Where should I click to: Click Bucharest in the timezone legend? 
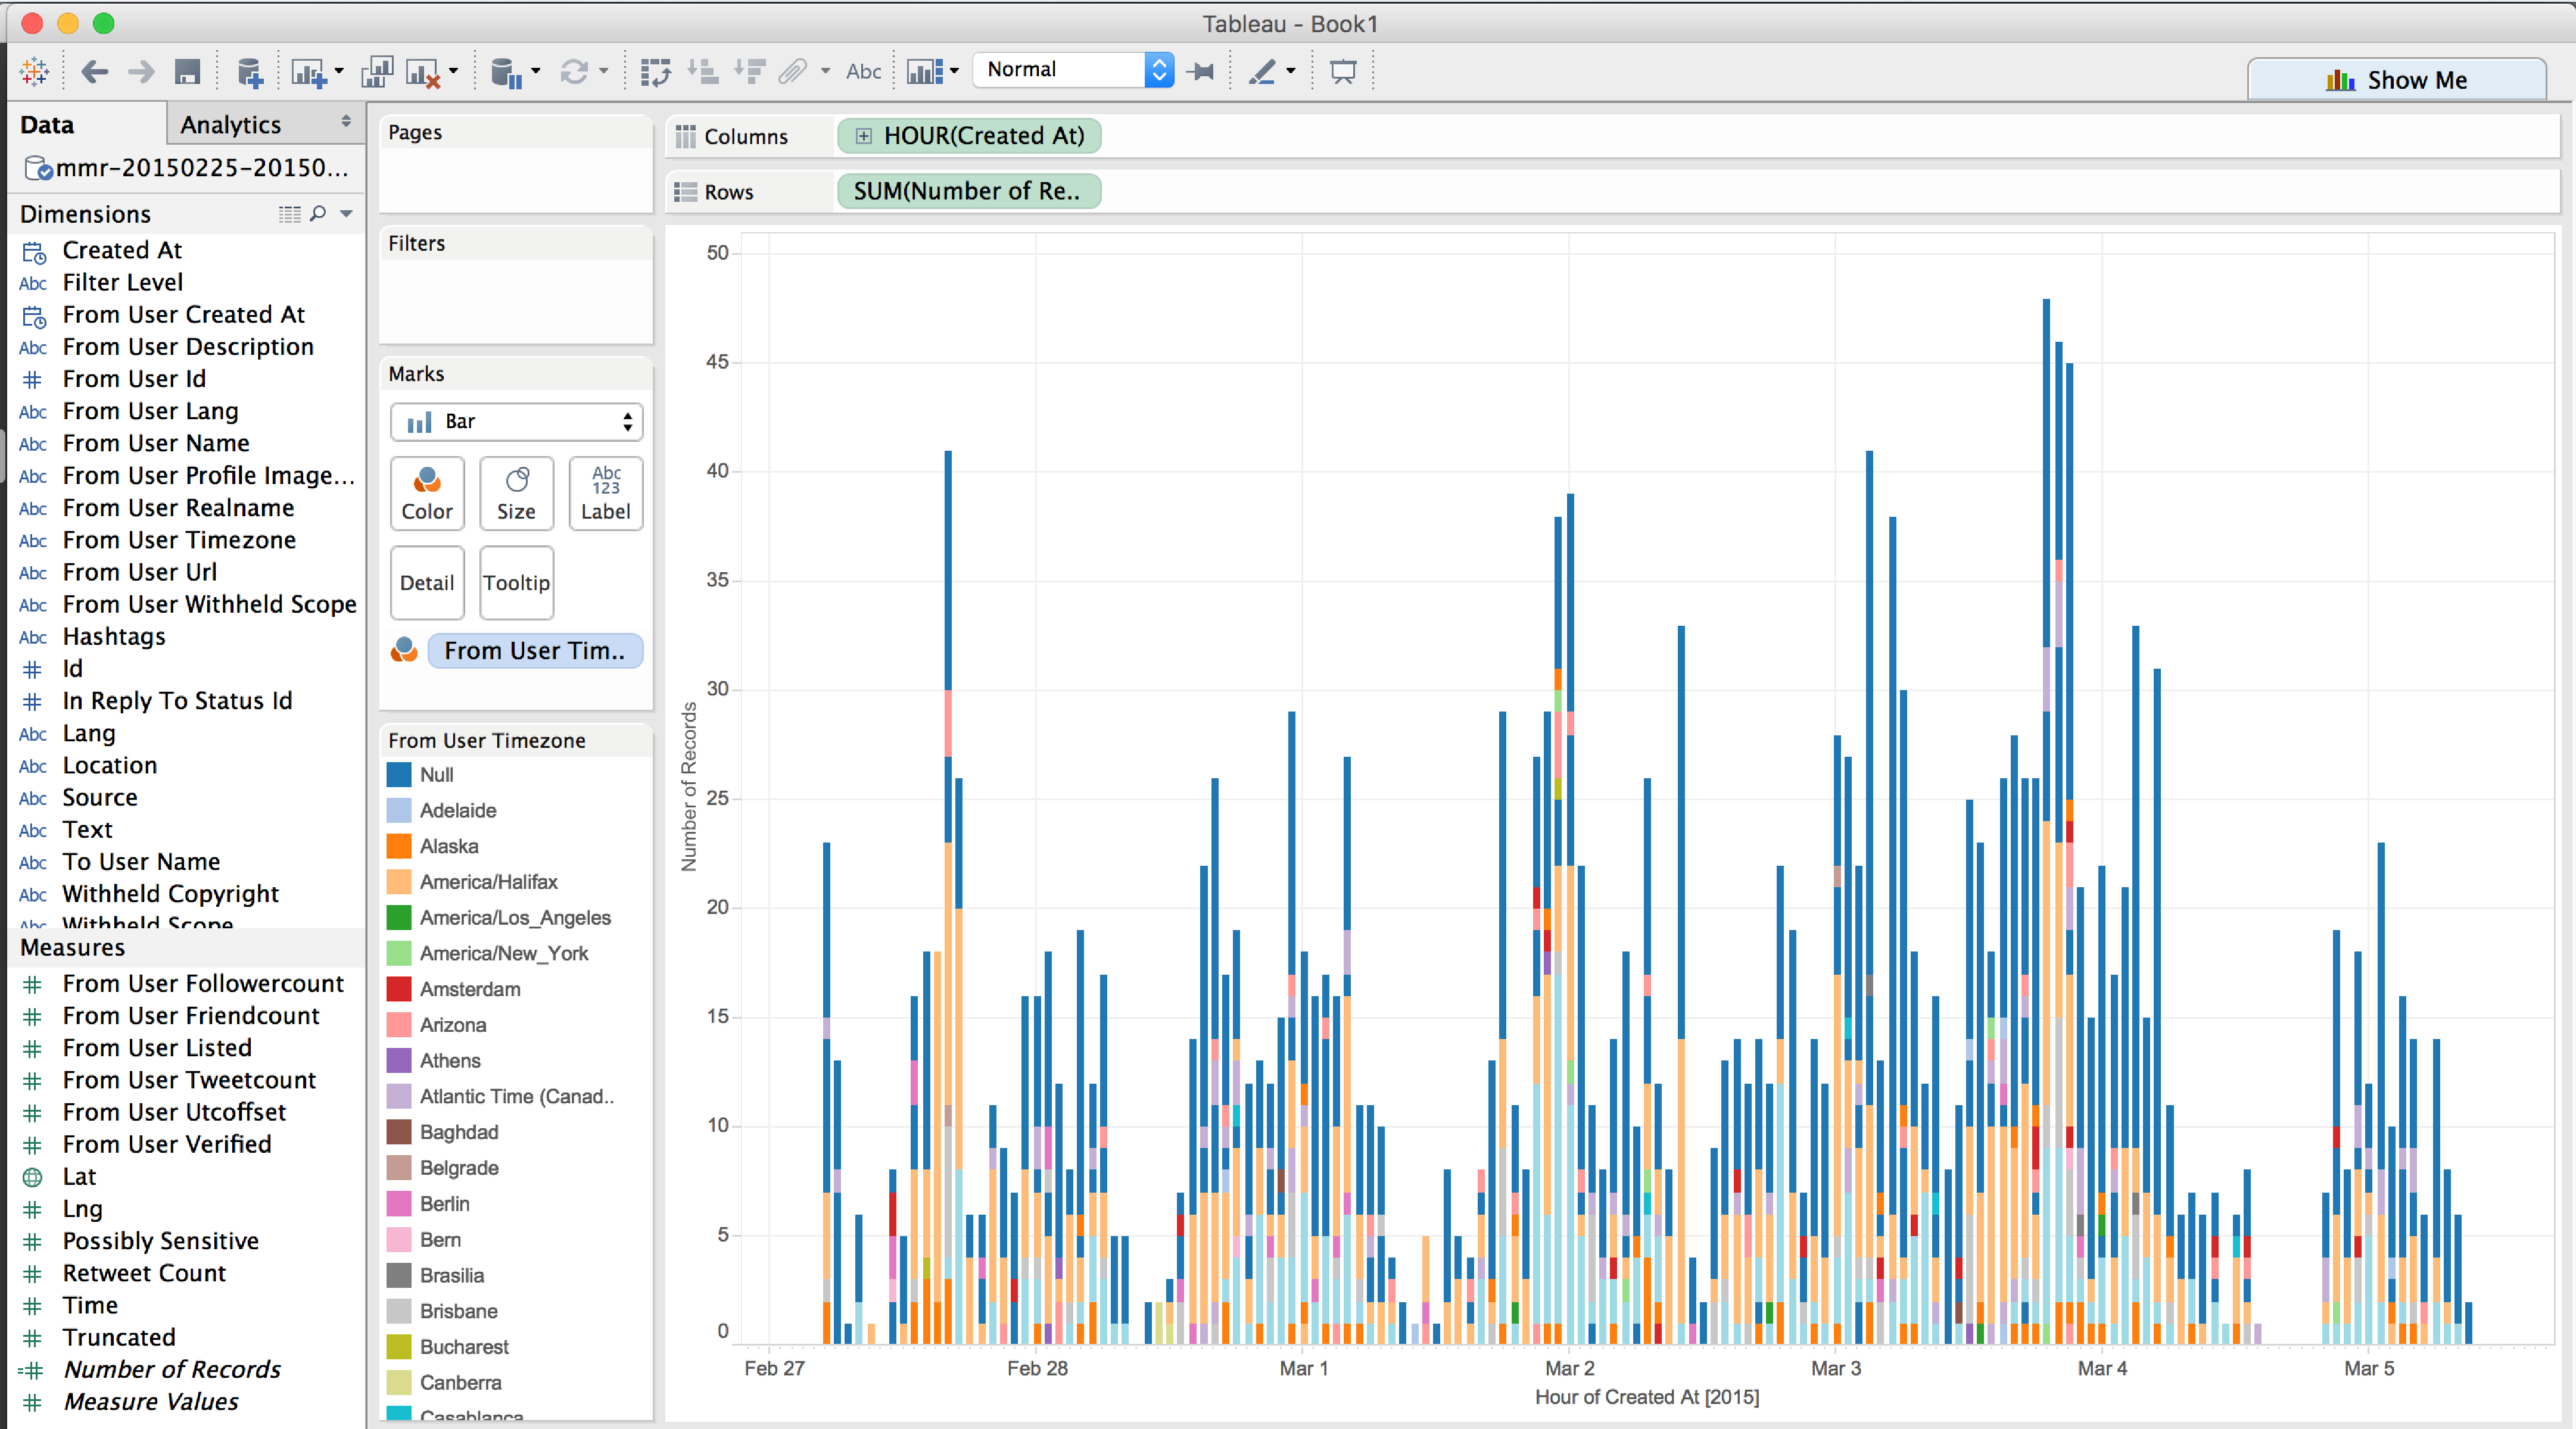pyautogui.click(x=464, y=1348)
